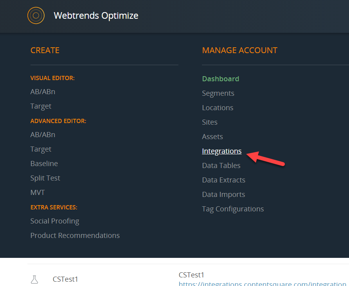This screenshot has height=286, width=349.
Task: Click the ADVANCED EDITOR: label
Action: point(58,121)
